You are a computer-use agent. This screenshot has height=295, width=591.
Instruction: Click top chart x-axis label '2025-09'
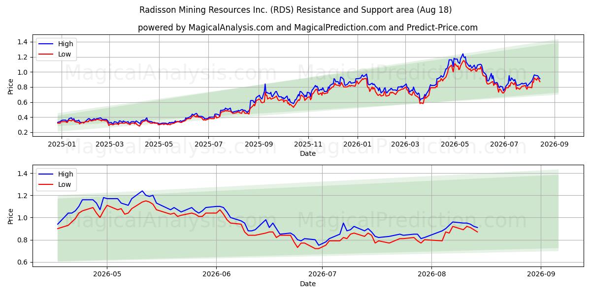[259, 145]
